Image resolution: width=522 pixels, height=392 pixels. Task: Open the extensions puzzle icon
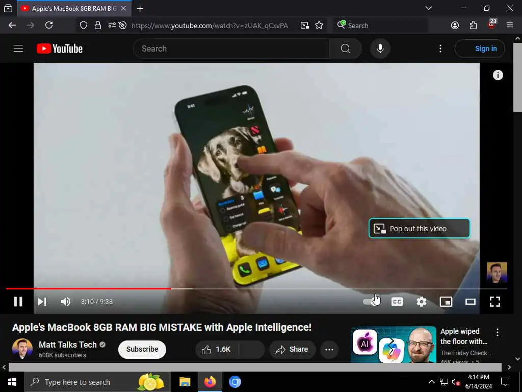(x=473, y=26)
